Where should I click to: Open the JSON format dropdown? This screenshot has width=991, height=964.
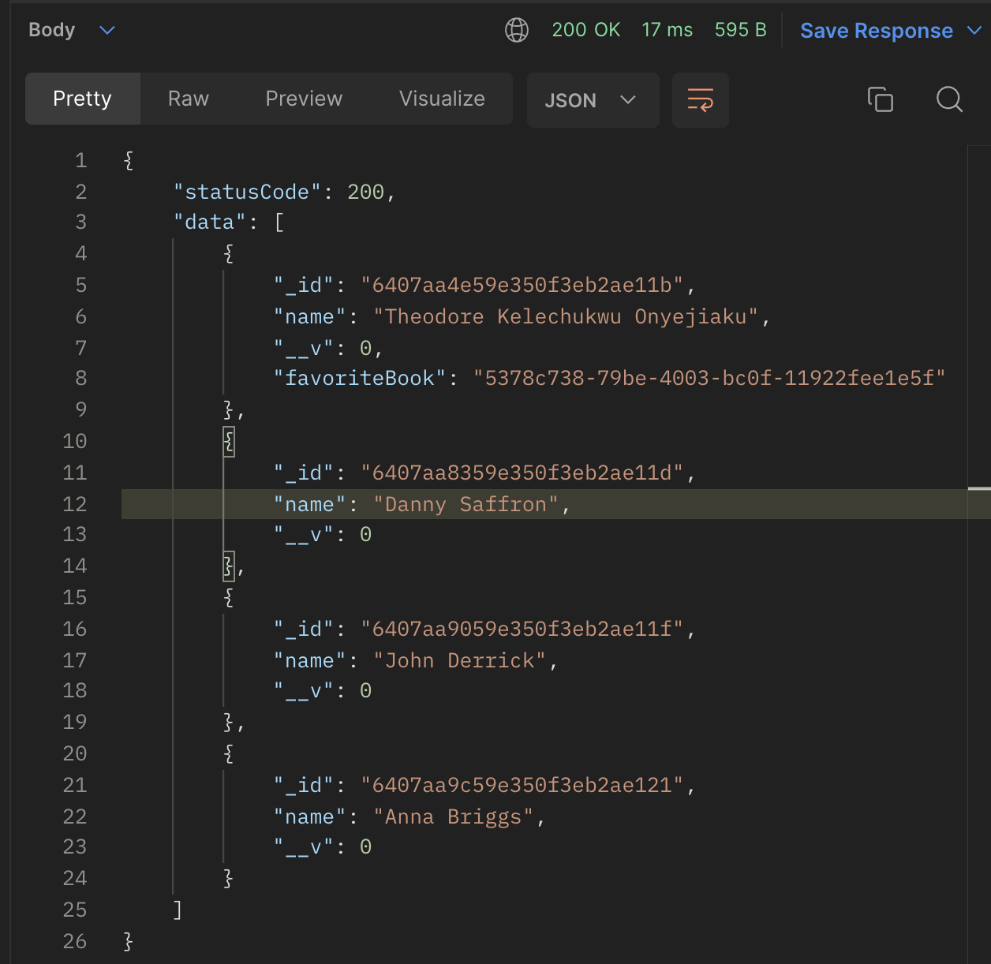[x=593, y=100]
